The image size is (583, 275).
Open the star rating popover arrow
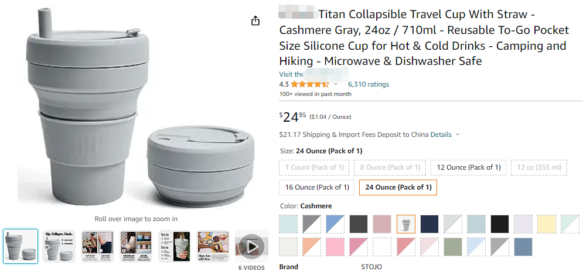pos(336,84)
